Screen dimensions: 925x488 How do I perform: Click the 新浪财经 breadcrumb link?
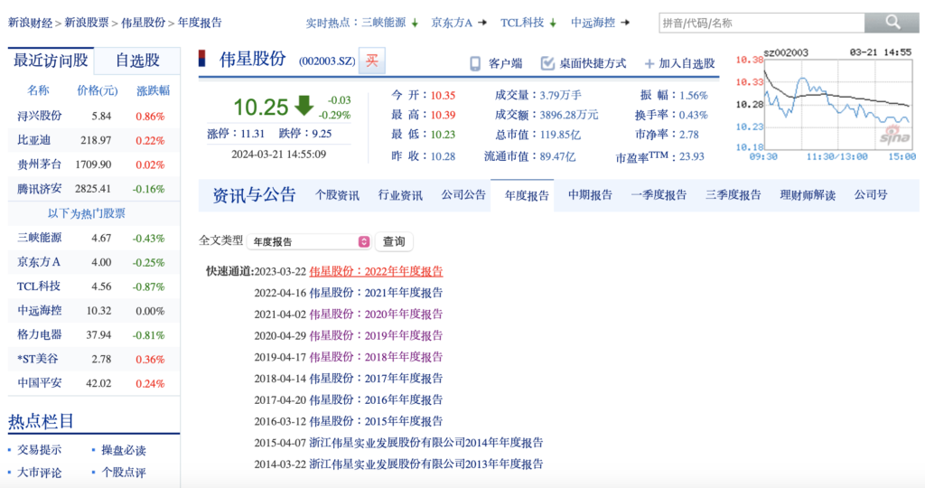point(30,23)
